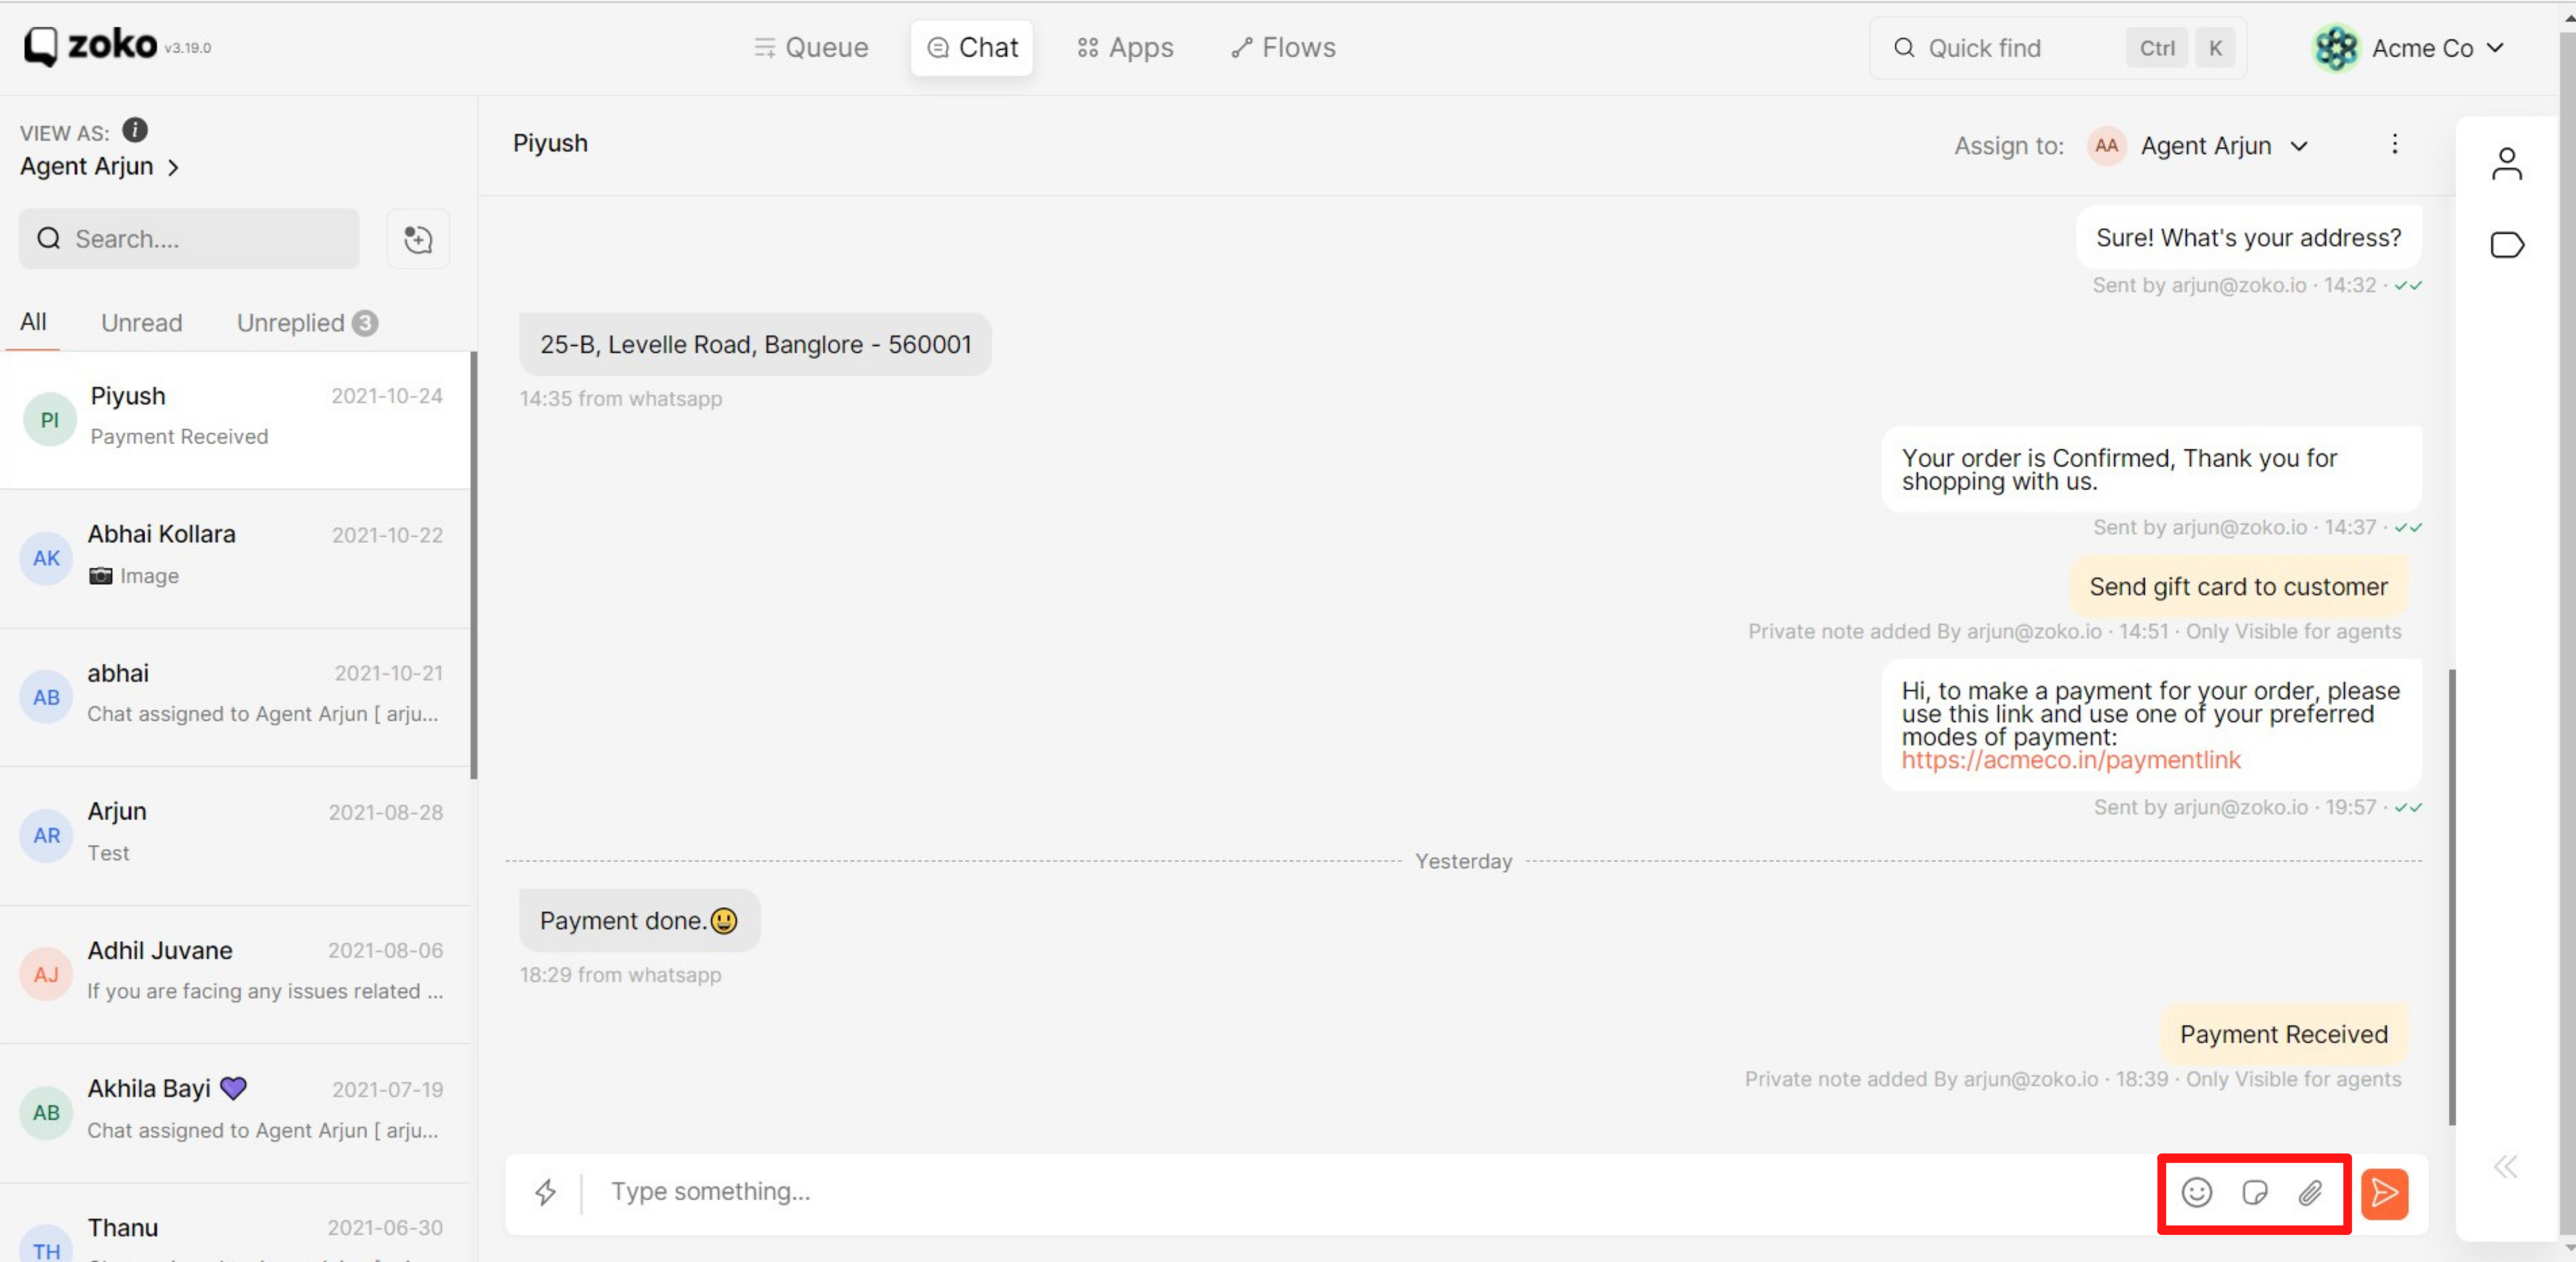Click the Piyush chat header name
Viewport: 2576px width, 1262px height.
point(550,143)
